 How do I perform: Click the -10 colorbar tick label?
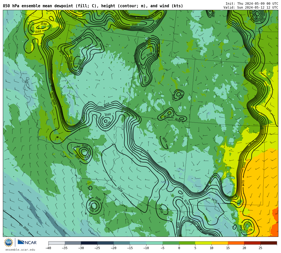(146, 248)
